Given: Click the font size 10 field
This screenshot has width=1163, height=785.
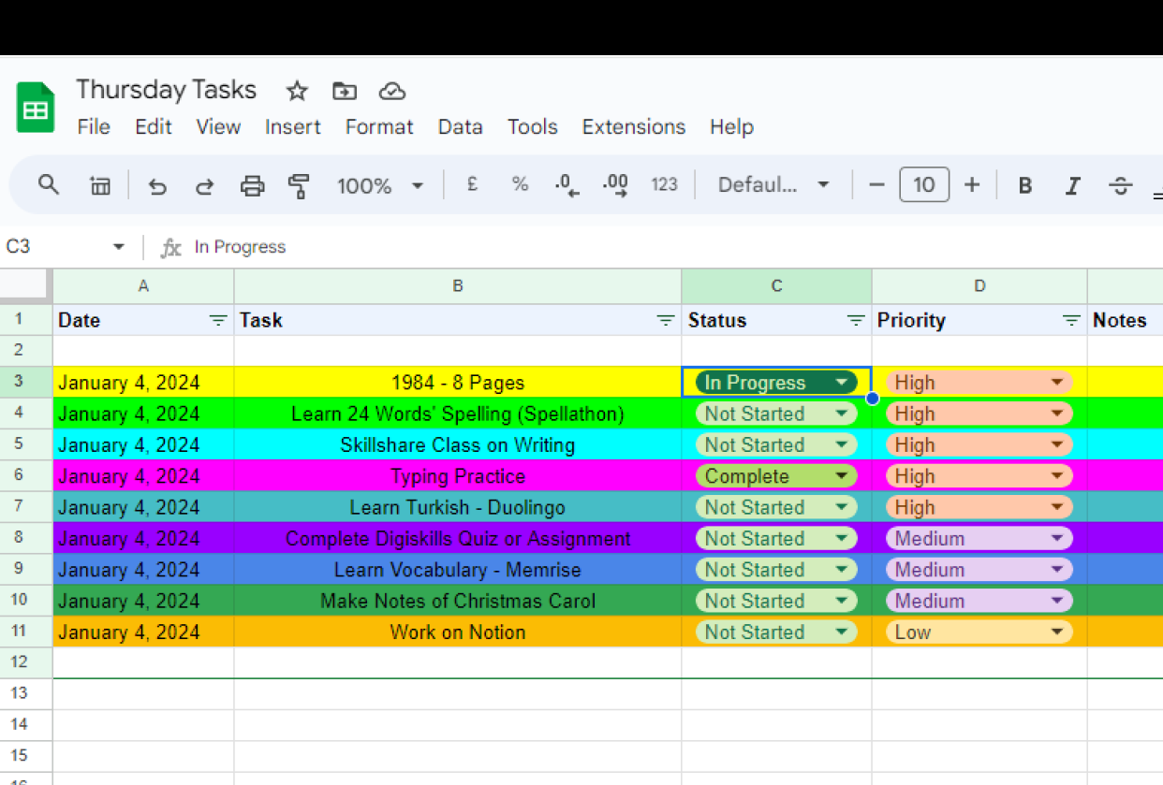Looking at the screenshot, I should [924, 185].
